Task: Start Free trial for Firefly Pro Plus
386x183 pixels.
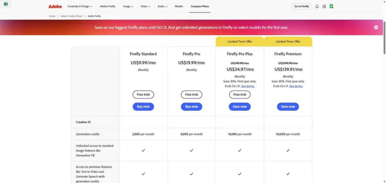Action: tap(240, 95)
